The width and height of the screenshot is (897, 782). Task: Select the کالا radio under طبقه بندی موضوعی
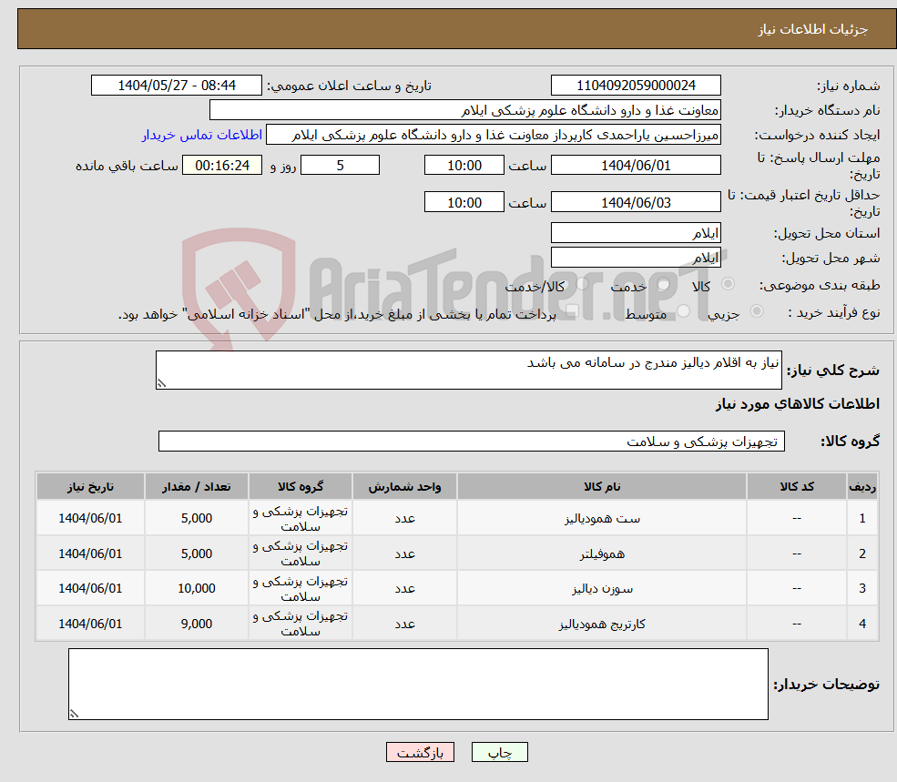pos(726,283)
